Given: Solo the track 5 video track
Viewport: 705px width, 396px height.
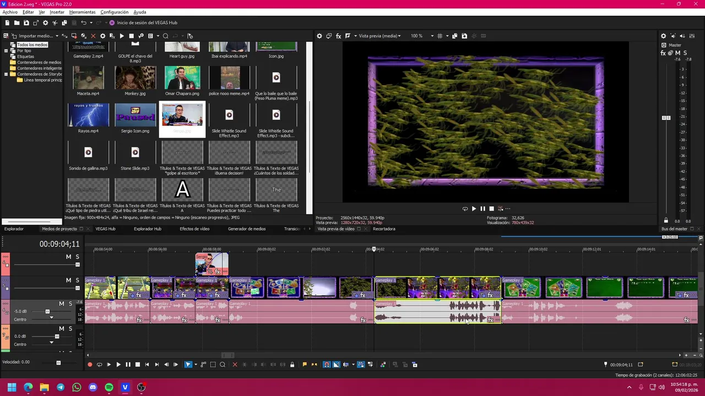Looking at the screenshot, I should (x=77, y=280).
